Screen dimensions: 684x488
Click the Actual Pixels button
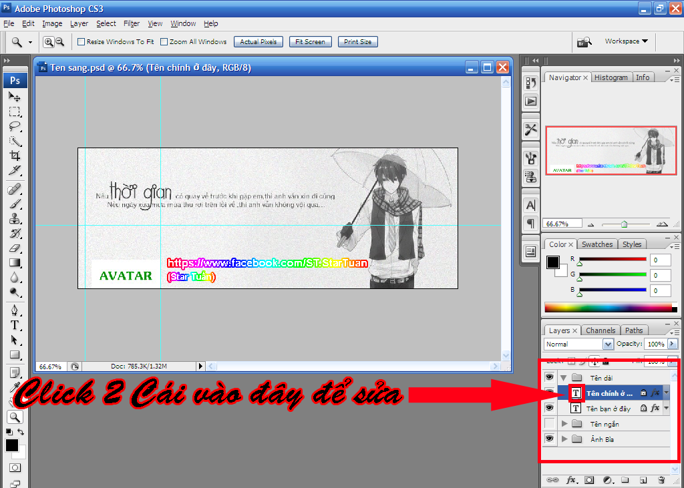259,42
